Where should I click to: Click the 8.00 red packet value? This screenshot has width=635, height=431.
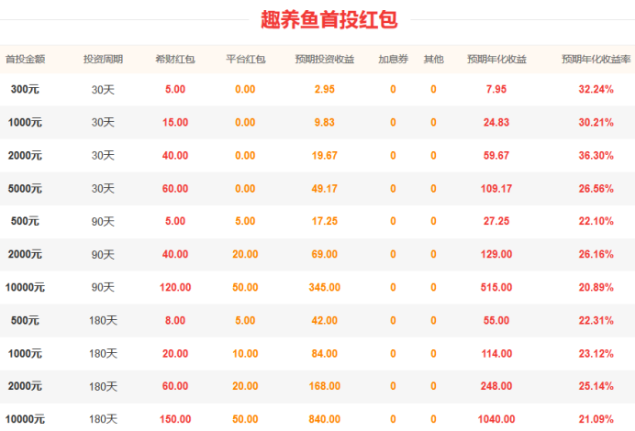click(175, 321)
